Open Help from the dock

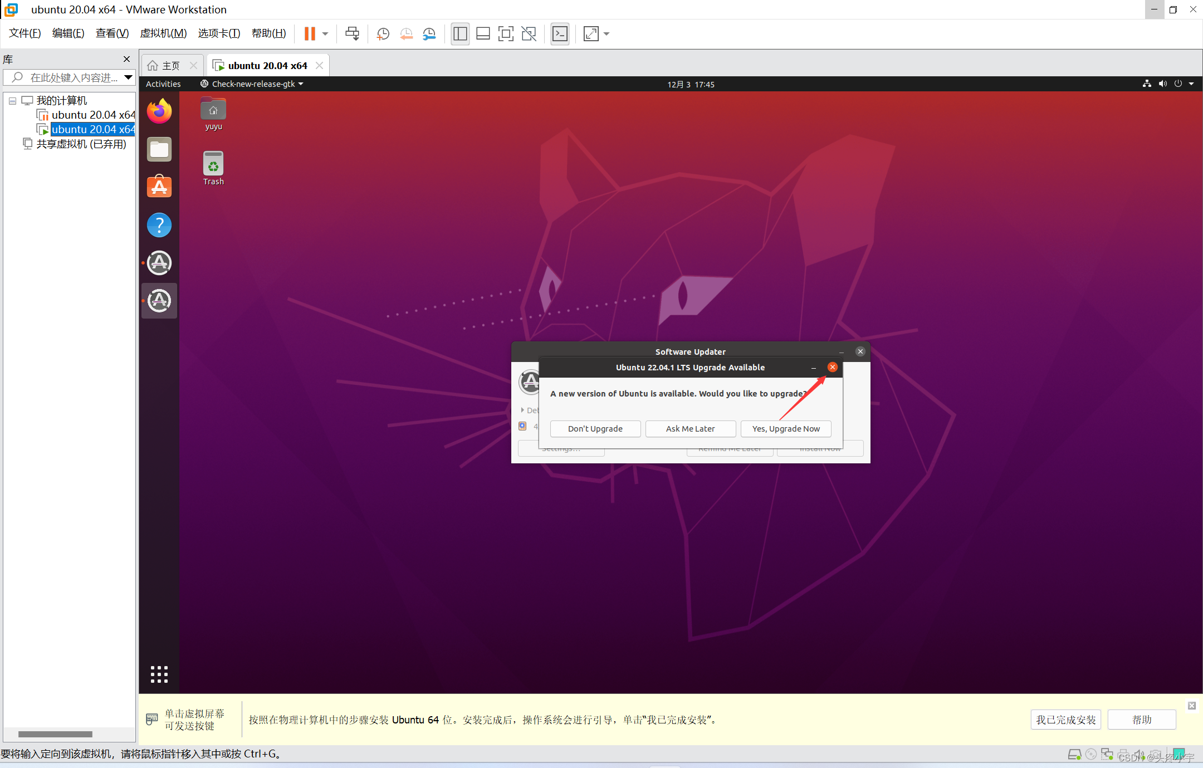(159, 225)
